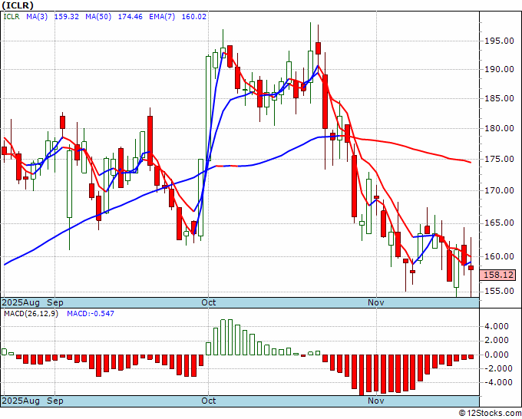
Task: Click the EMA(7) indicator label
Action: point(162,17)
